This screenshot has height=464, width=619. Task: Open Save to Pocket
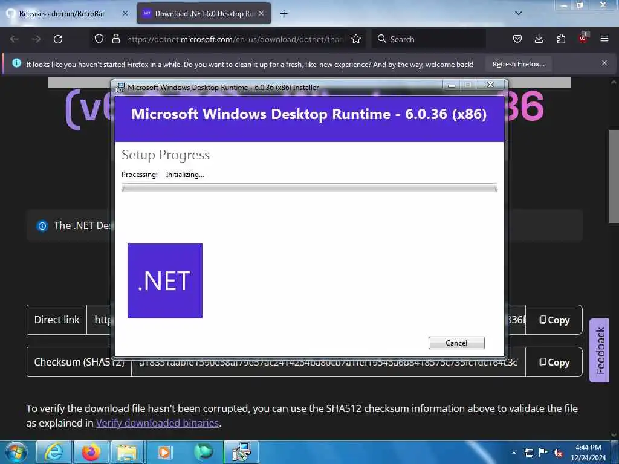tap(517, 39)
